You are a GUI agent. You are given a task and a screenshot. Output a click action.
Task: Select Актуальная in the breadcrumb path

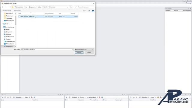tap(52, 7)
